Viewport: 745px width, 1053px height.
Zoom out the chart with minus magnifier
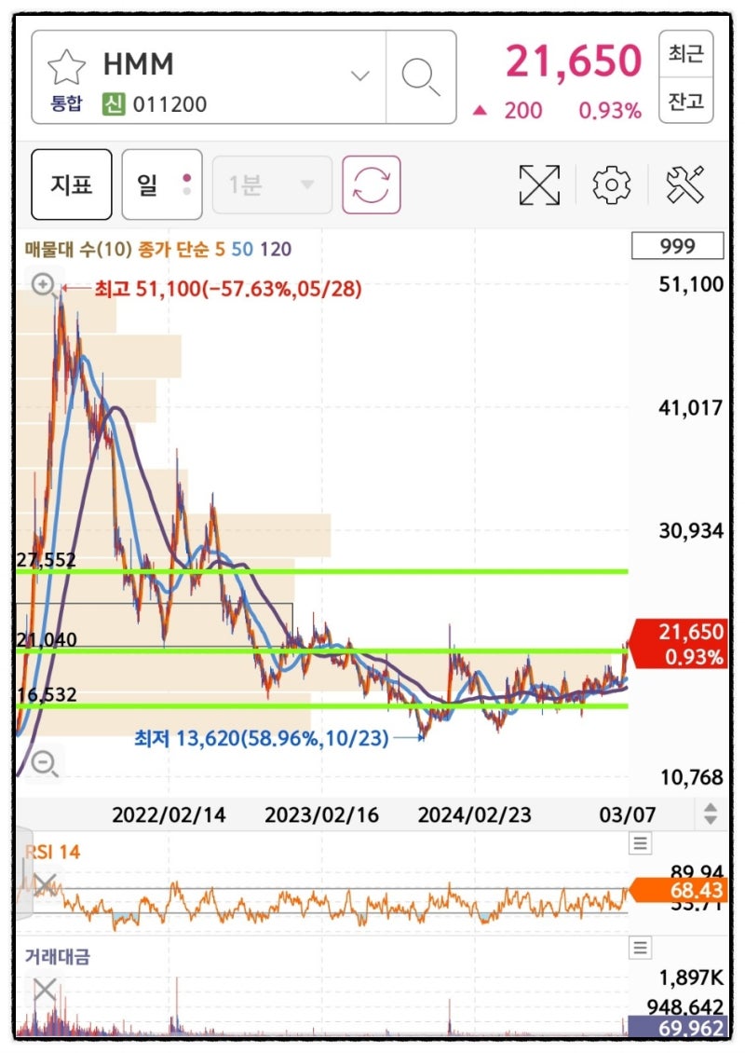coord(45,764)
